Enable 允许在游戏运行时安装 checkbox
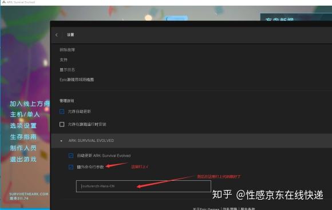The height and width of the screenshot is (210, 332). [62, 124]
